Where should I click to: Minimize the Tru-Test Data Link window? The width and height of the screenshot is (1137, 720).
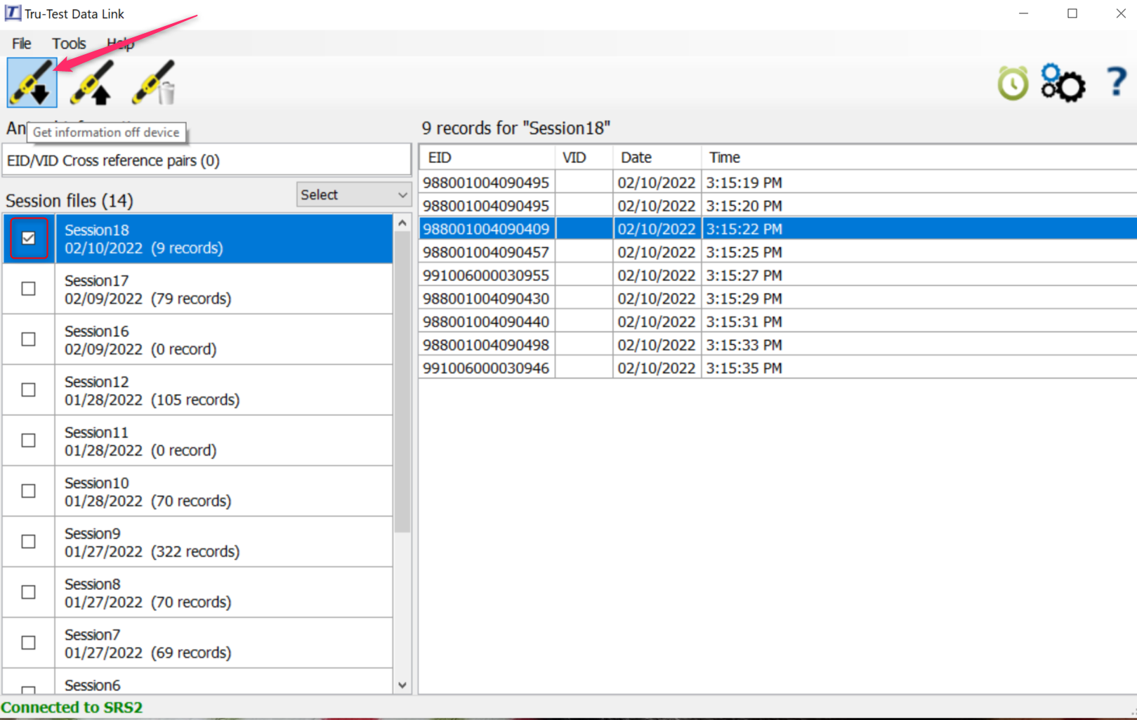[x=1024, y=13]
